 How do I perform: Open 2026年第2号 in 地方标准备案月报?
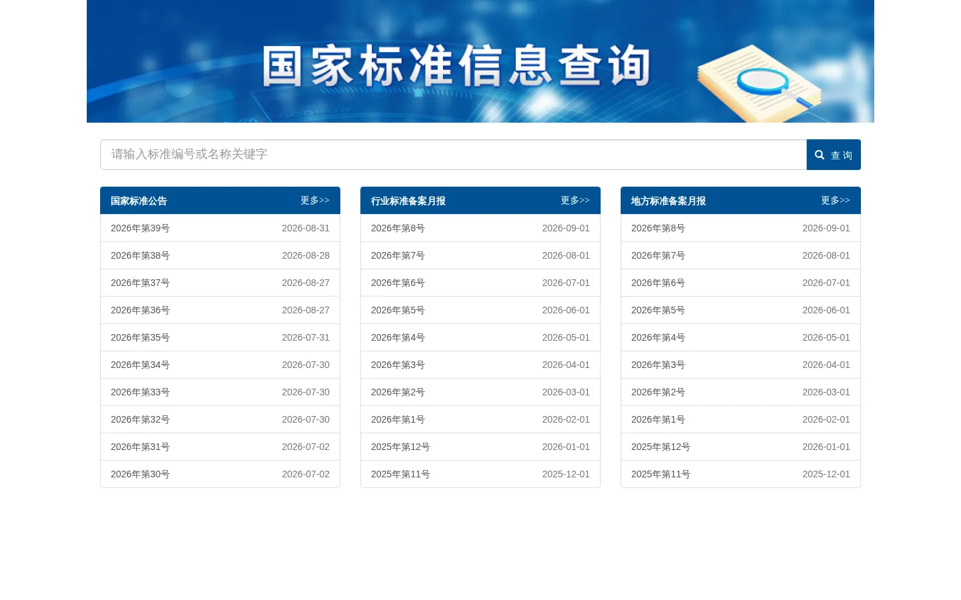[x=658, y=392]
